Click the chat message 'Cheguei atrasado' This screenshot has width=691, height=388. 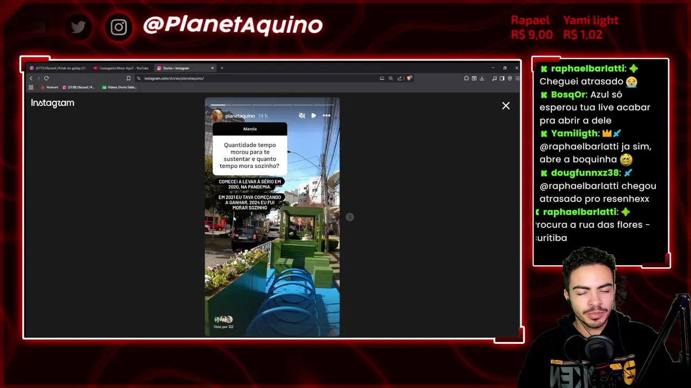coord(581,82)
